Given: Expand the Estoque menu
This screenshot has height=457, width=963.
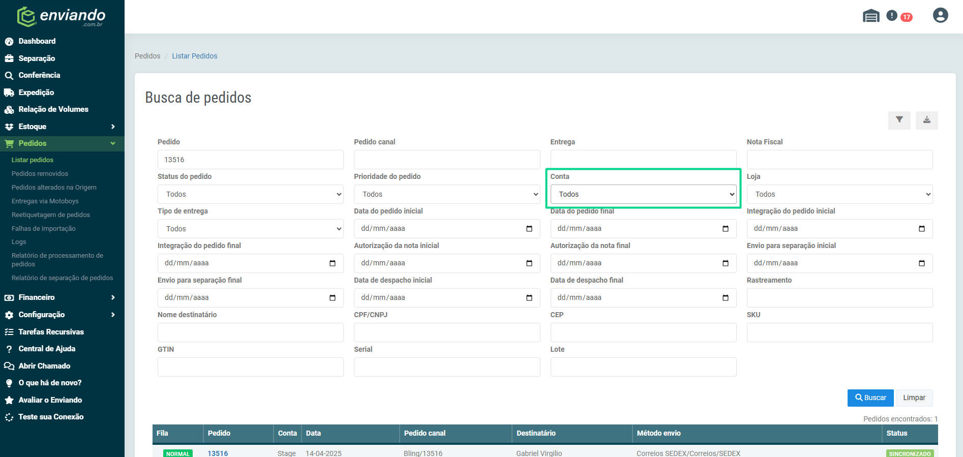Looking at the screenshot, I should [62, 127].
